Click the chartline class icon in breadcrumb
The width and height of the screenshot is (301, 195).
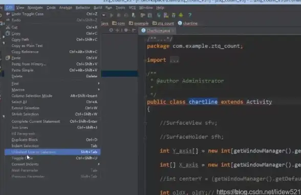pos(180,23)
